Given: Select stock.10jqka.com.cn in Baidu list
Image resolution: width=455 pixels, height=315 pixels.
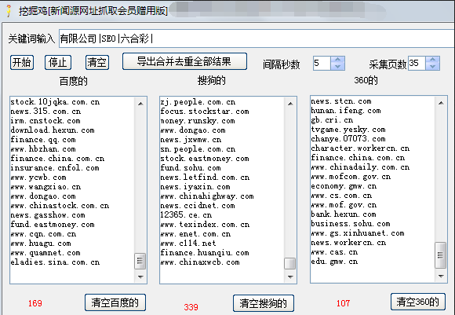Looking at the screenshot, I should pyautogui.click(x=55, y=102).
